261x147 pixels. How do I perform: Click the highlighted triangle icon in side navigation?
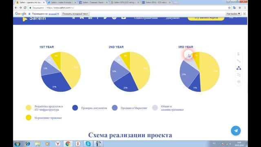pos(239,68)
